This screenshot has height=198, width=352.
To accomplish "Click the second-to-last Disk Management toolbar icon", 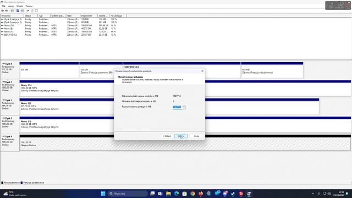I will 32,11.
